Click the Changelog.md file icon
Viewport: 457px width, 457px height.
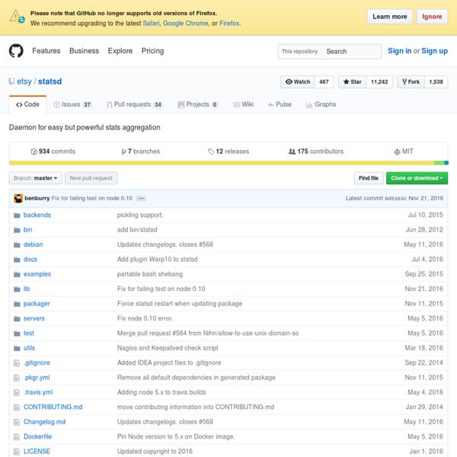17,422
